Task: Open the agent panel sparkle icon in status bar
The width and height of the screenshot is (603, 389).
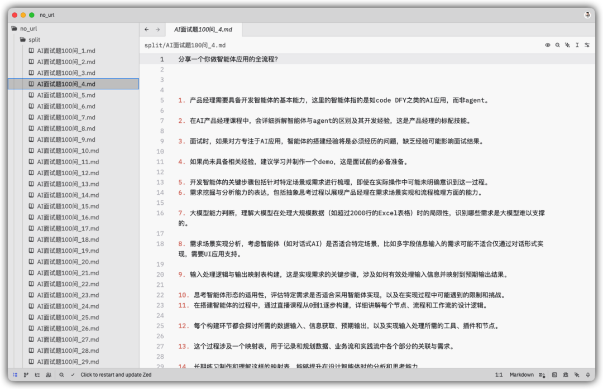Action: coord(577,375)
